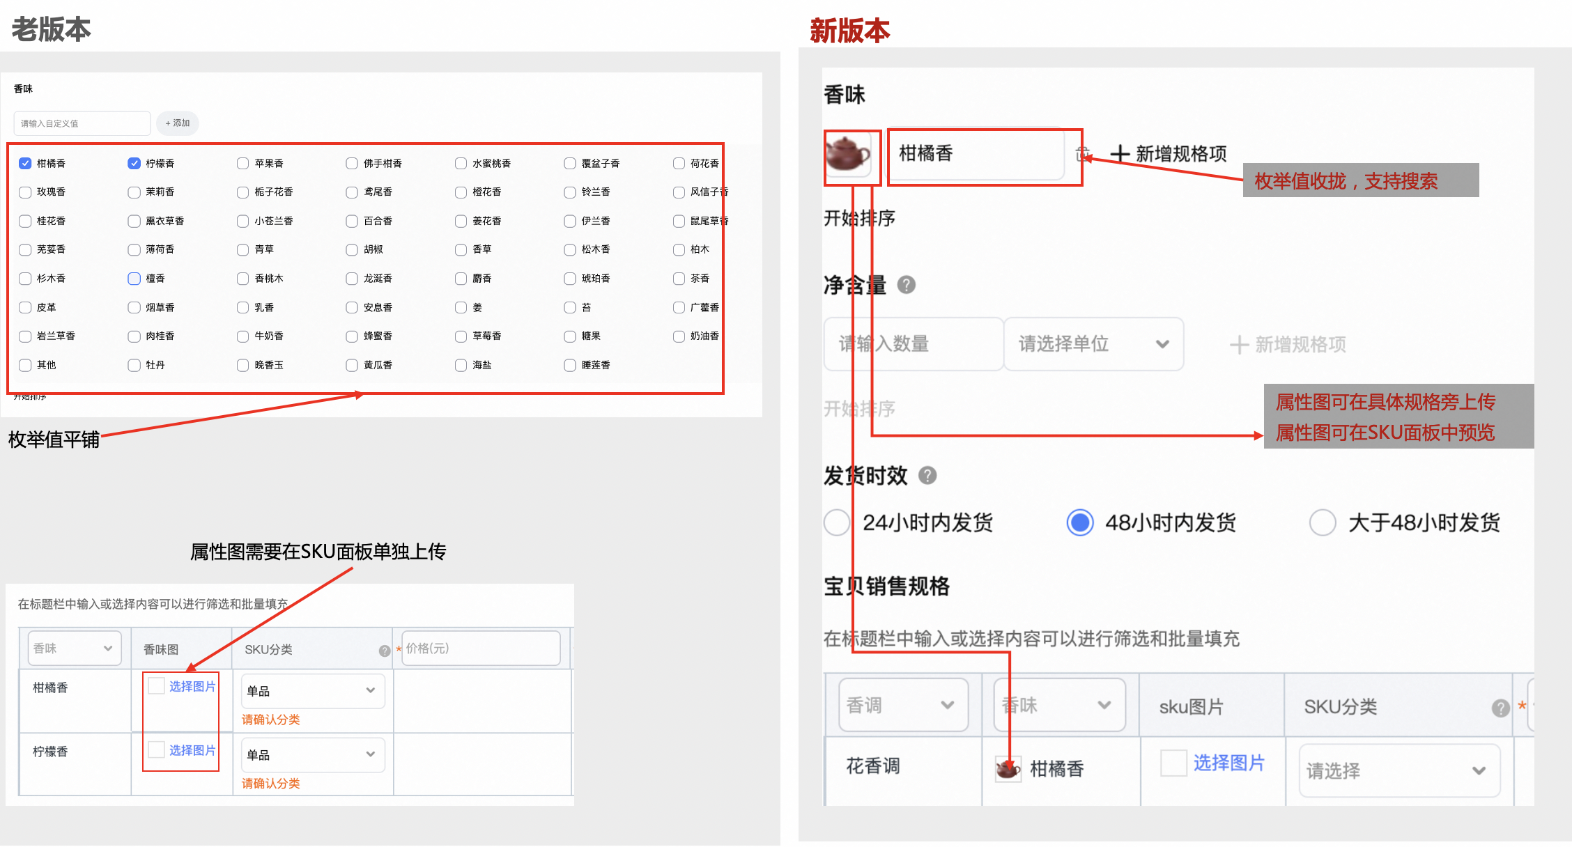
Task: Click help icon in old-version SKU分类 header
Action: (384, 651)
